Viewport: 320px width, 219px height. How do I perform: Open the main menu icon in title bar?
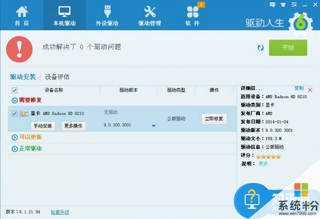[x=294, y=5]
